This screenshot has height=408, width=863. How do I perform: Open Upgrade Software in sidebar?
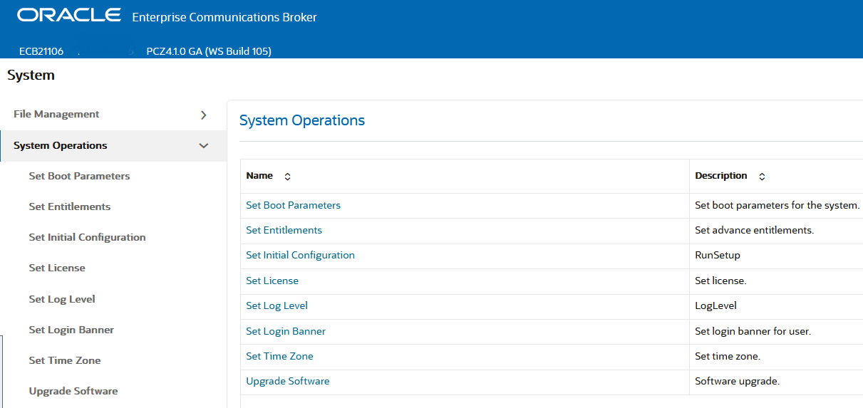pyautogui.click(x=73, y=391)
